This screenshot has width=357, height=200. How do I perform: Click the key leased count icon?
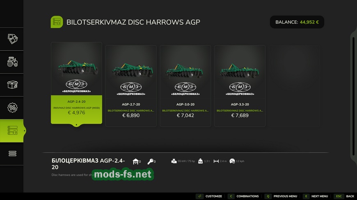[x=150, y=162]
